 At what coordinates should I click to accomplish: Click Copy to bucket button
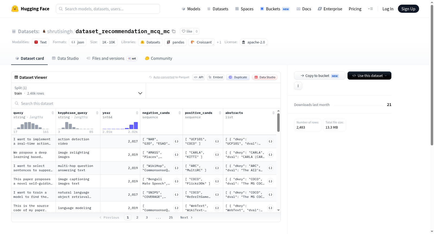pos(320,76)
